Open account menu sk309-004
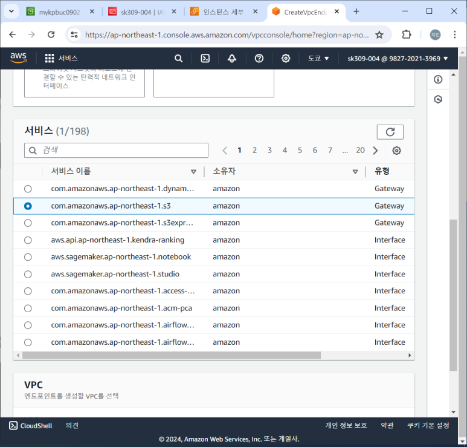The image size is (467, 447). coord(398,59)
